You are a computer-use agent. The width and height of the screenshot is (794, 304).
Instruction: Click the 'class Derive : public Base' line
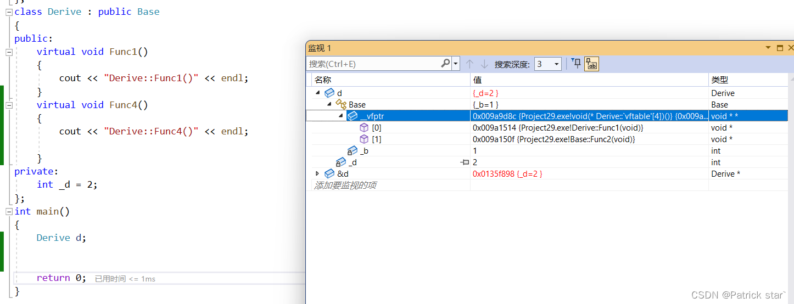(87, 12)
